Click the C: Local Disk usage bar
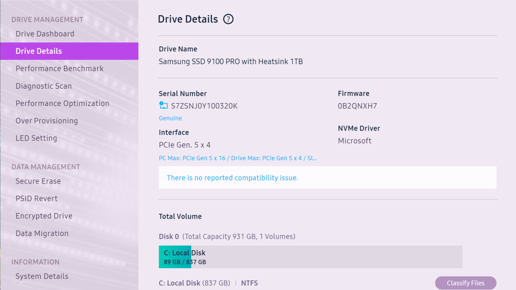This screenshot has width=516, height=290. [310, 257]
